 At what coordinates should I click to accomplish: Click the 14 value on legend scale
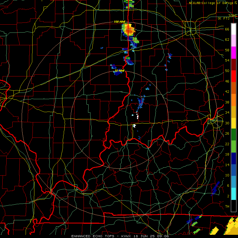tap(227, 165)
